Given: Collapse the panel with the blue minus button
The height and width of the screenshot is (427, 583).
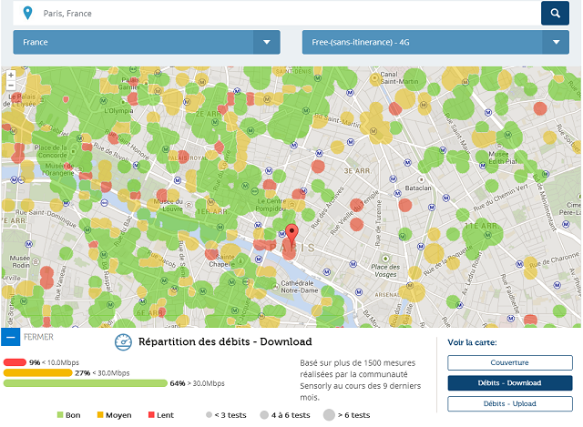Looking at the screenshot, I should click(11, 337).
